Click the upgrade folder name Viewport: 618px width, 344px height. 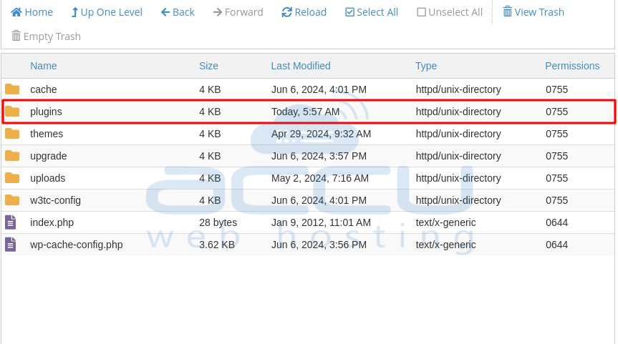pyautogui.click(x=49, y=156)
